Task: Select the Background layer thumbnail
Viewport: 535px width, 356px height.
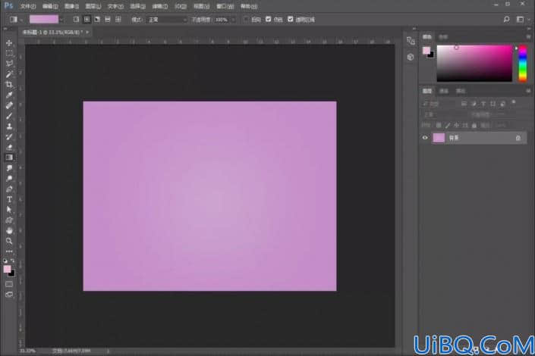Action: point(439,138)
